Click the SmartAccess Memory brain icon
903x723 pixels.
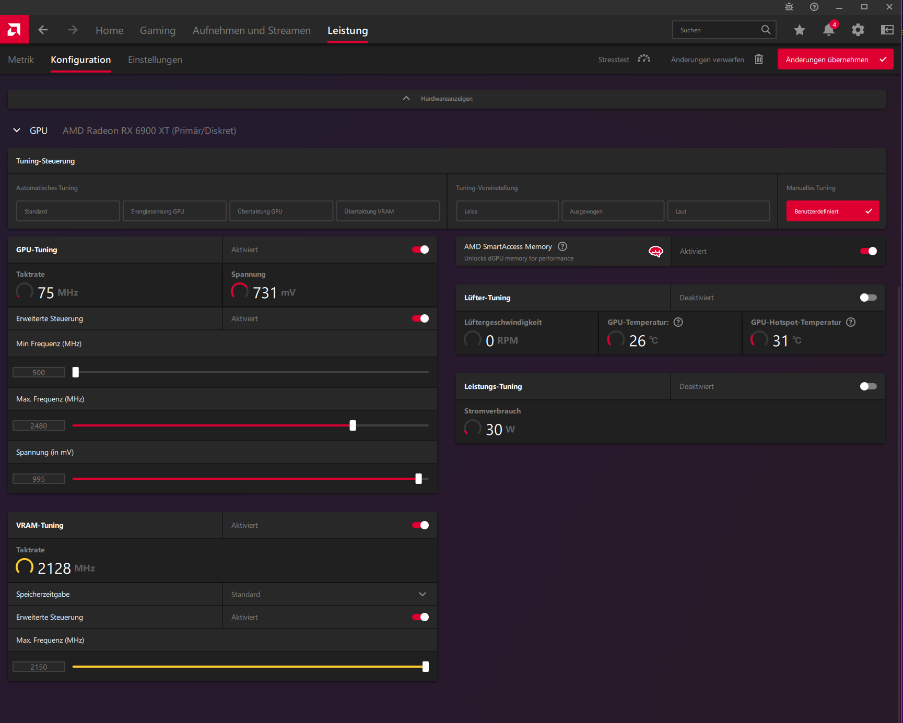click(x=656, y=252)
